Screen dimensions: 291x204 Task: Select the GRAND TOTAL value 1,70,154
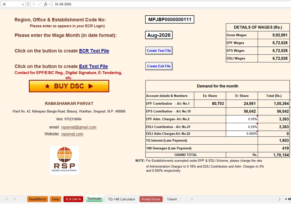[274, 155]
